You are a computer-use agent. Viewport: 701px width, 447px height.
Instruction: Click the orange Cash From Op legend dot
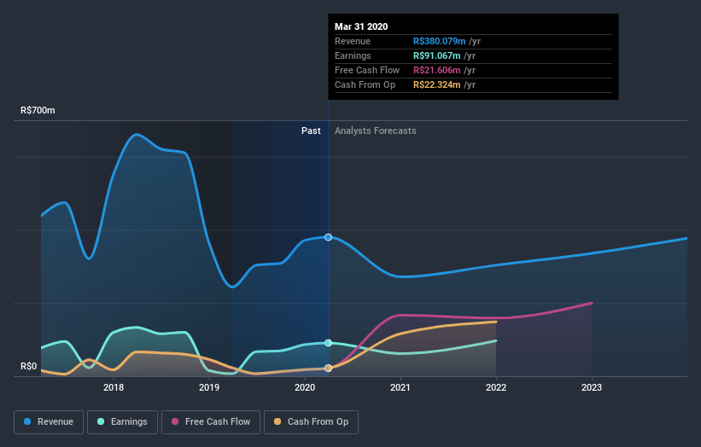click(x=277, y=421)
